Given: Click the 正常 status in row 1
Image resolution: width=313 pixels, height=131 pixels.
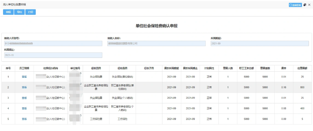Looking at the screenshot, I should 209,77.
